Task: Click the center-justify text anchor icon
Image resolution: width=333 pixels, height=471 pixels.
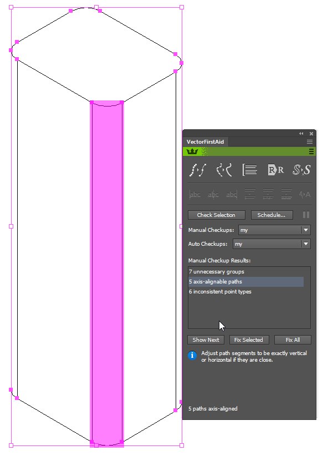Action: tap(213, 194)
